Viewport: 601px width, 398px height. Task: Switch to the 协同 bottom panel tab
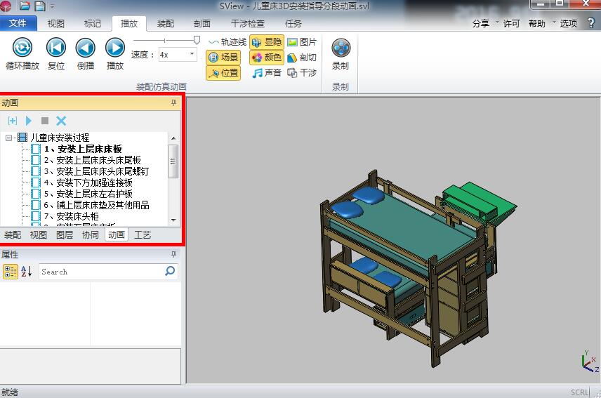coord(90,235)
